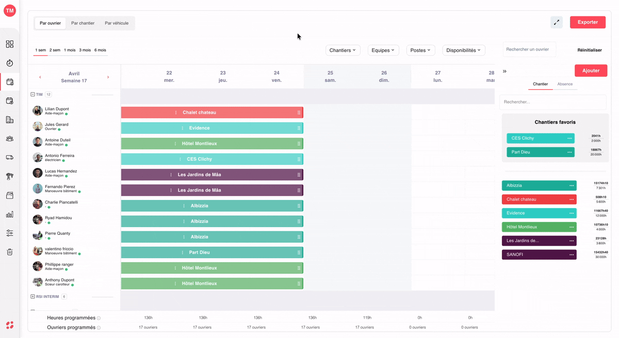
Task: Switch to Par ouvrier view
Action: pyautogui.click(x=51, y=23)
